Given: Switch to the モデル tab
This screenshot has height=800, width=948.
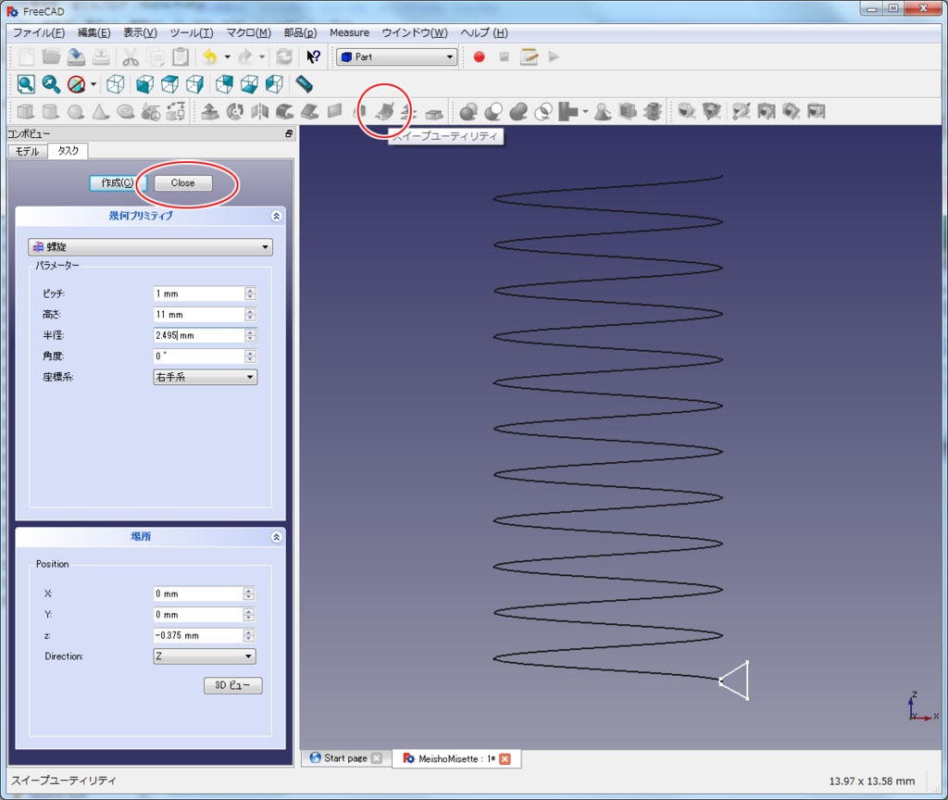Looking at the screenshot, I should [28, 151].
